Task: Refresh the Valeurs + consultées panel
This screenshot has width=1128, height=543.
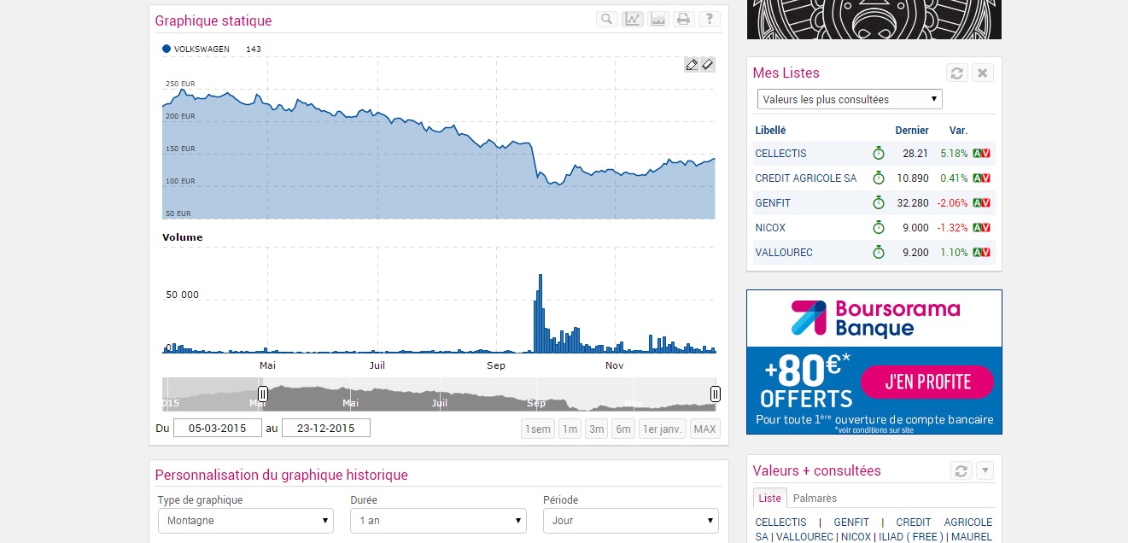Action: tap(961, 470)
